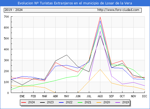150x109 pixels.
Task: Click the blue 2022 legend swatch
Action: [x=61, y=102]
